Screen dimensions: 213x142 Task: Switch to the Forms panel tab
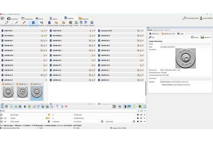[x=150, y=30]
